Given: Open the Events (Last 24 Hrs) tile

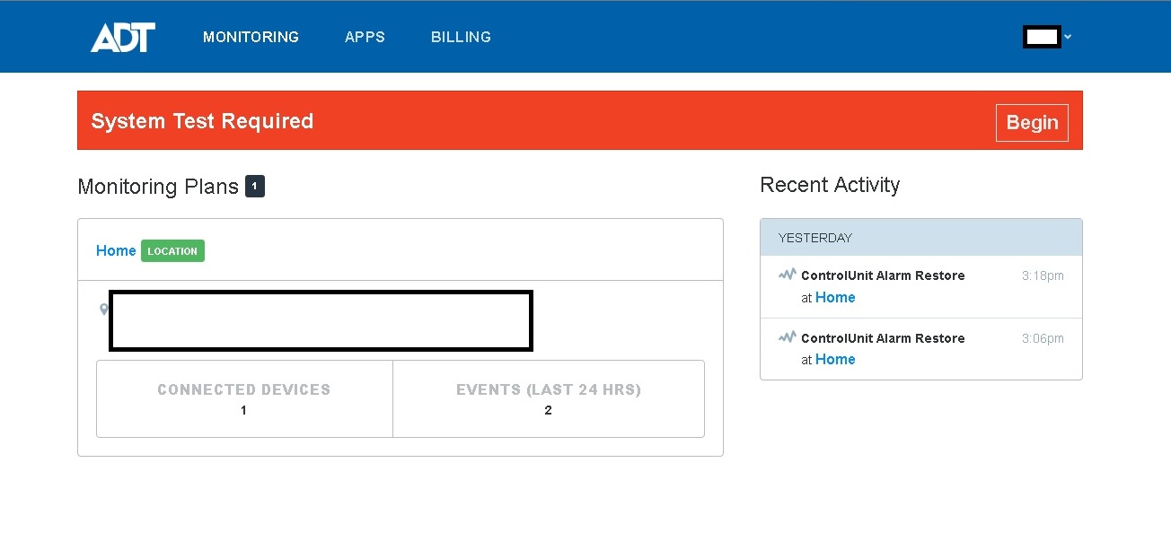Looking at the screenshot, I should pyautogui.click(x=548, y=398).
